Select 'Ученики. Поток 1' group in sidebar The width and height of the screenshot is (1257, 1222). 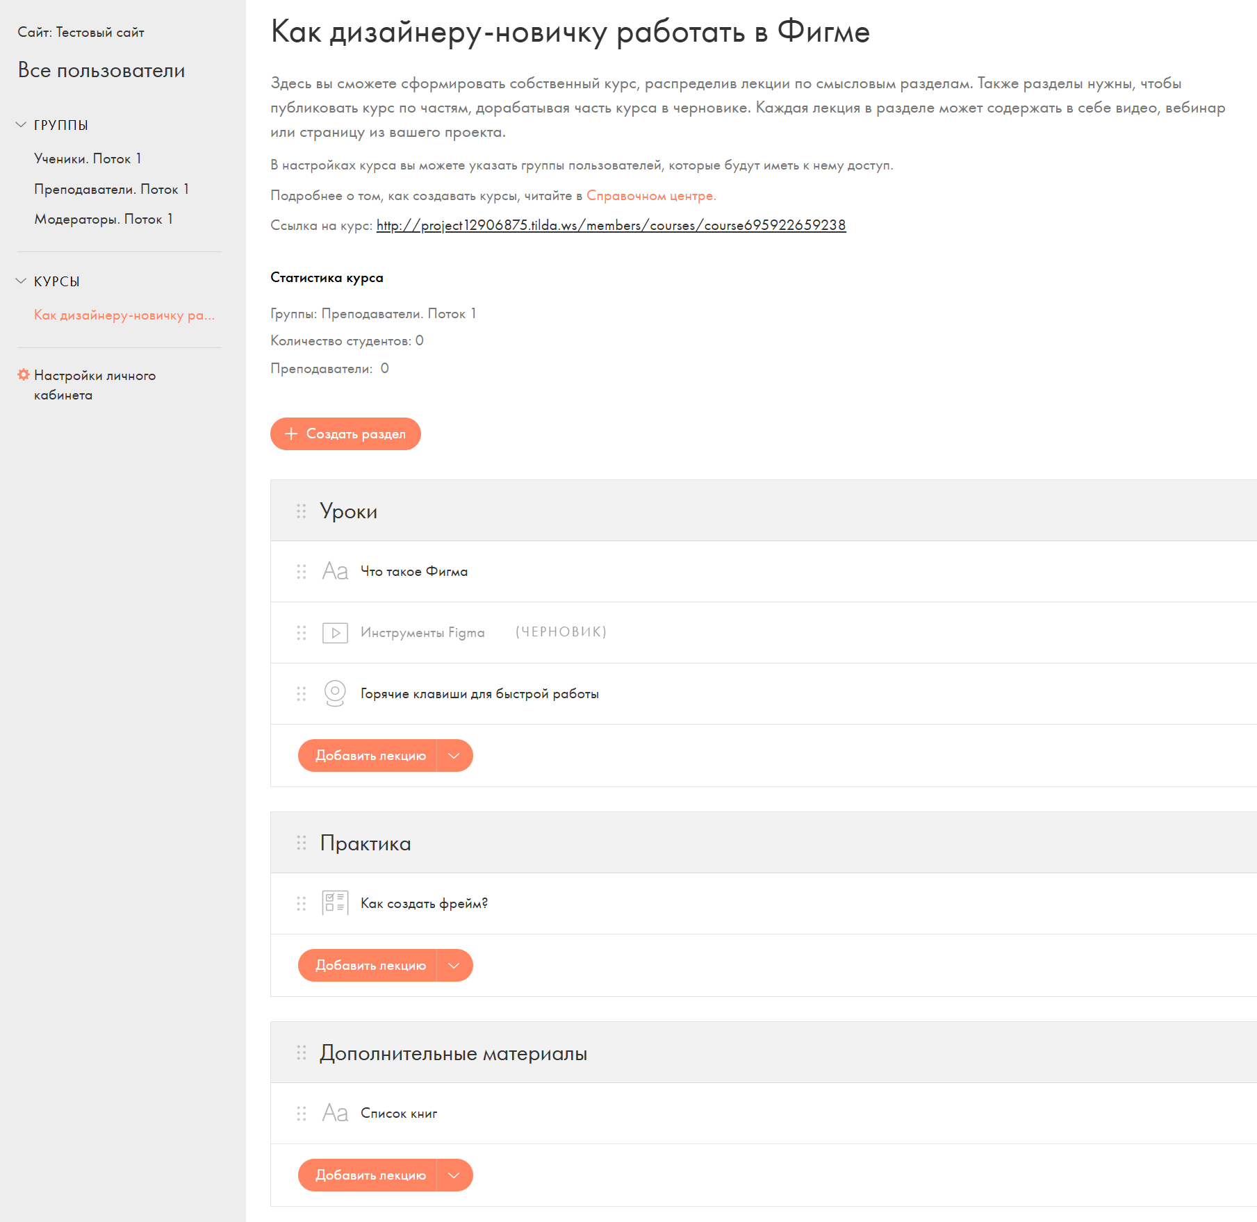pyautogui.click(x=88, y=158)
